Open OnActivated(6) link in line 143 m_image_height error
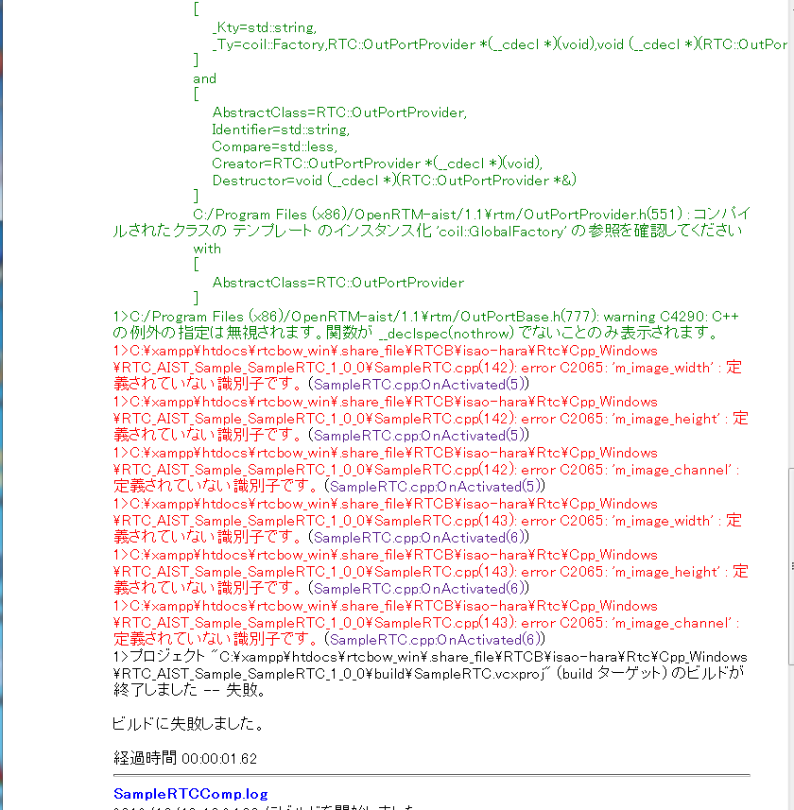 [419, 589]
